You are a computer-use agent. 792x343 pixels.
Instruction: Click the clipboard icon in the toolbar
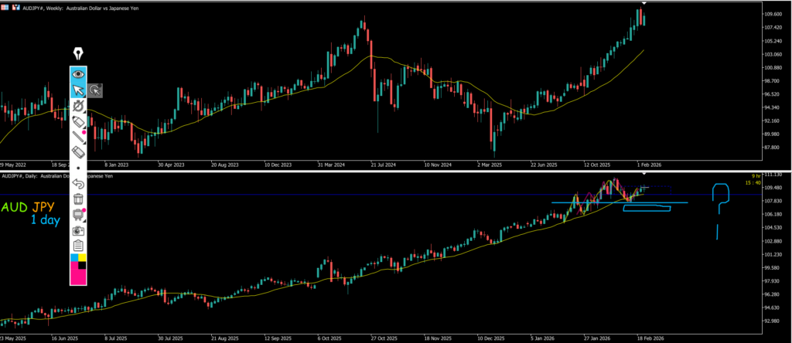point(78,246)
